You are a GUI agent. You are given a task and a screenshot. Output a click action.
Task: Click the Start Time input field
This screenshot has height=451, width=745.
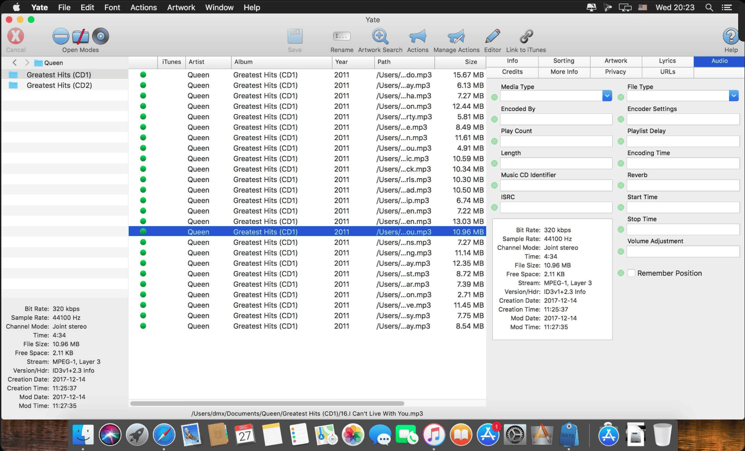pos(683,207)
